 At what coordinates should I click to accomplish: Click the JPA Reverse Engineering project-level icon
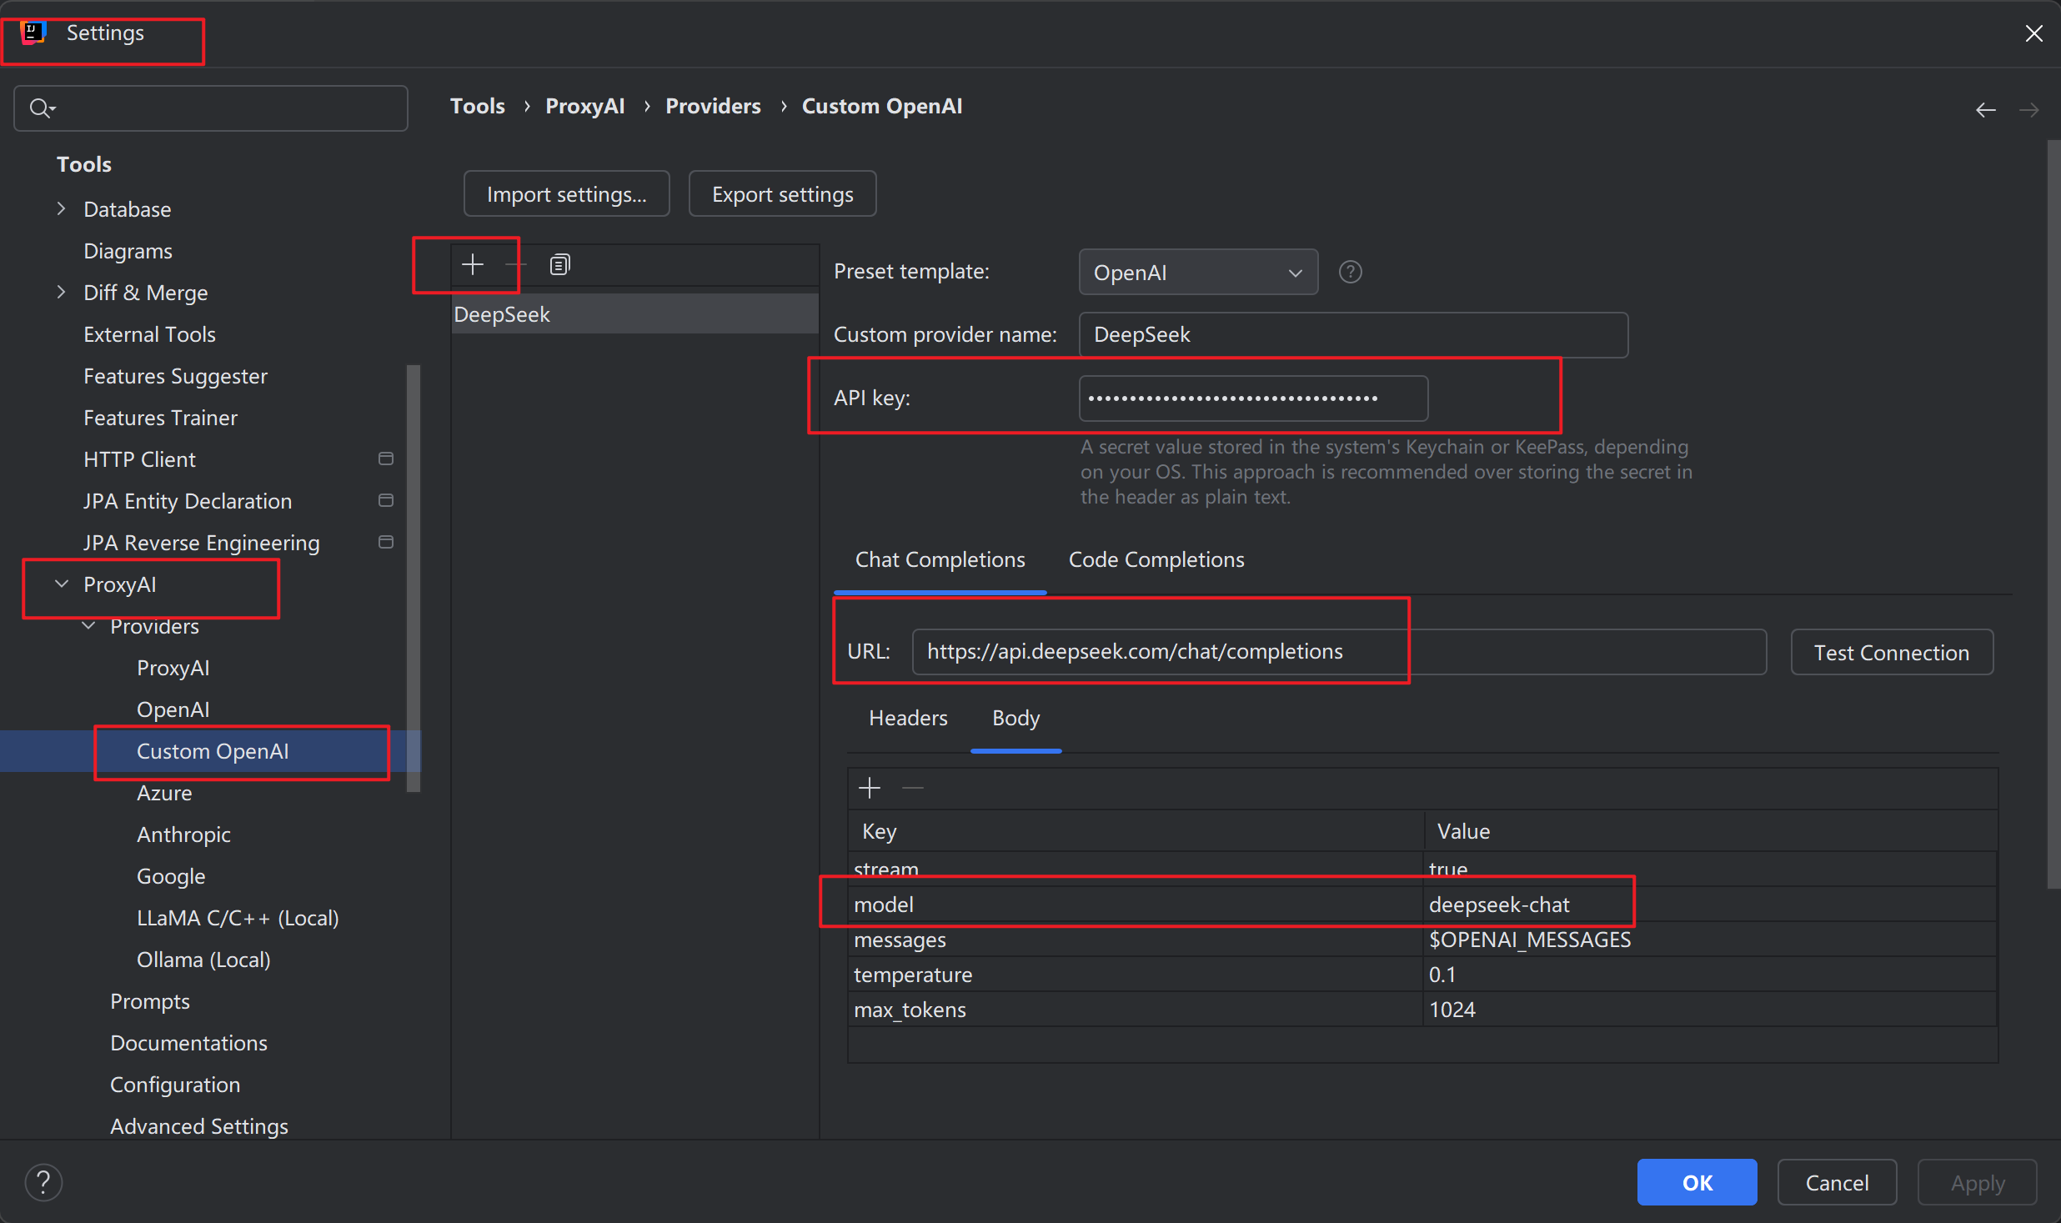[386, 543]
